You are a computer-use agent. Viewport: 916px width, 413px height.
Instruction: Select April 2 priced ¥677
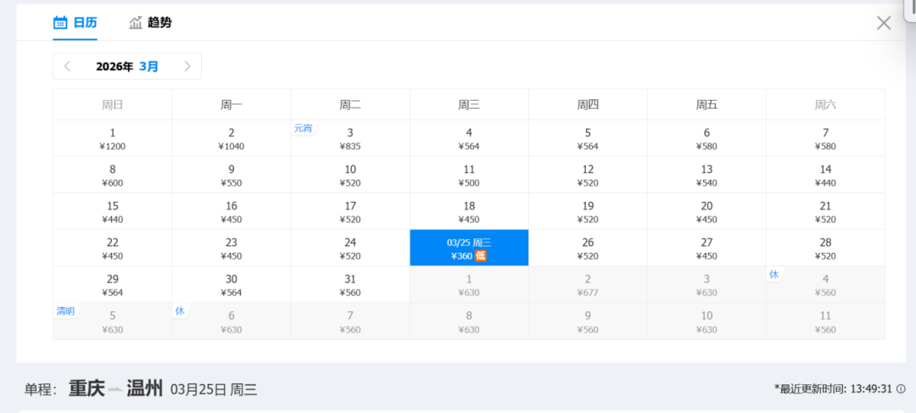(588, 285)
